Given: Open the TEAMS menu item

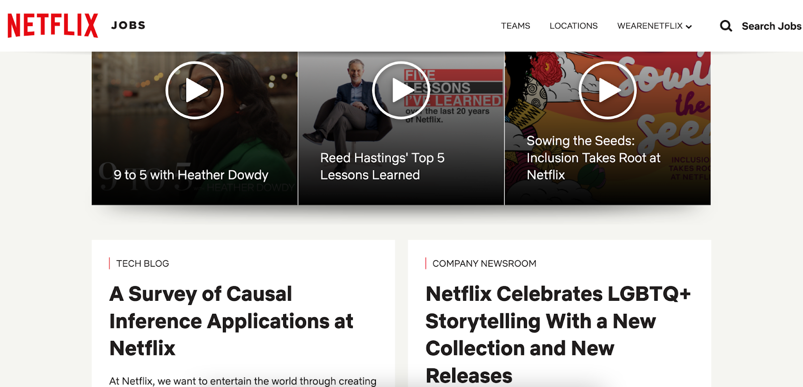Looking at the screenshot, I should (x=515, y=26).
